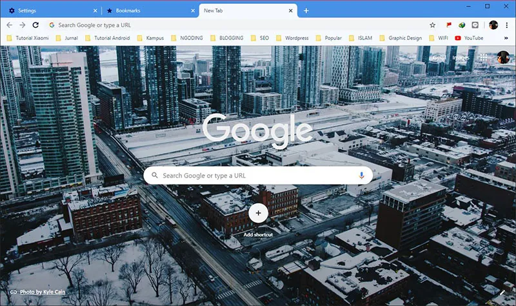Open the red flag extension
The image size is (516, 306).
pos(448,25)
